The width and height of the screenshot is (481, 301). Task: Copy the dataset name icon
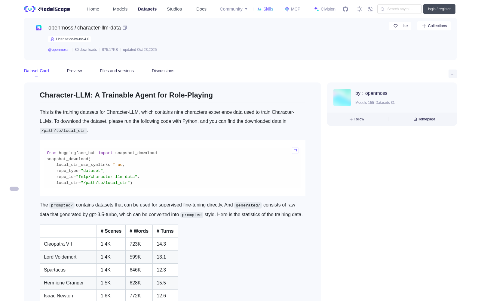click(x=125, y=28)
